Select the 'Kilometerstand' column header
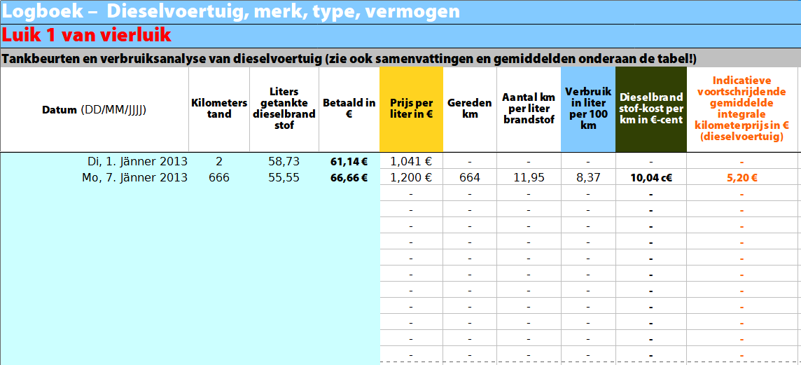 [x=219, y=110]
